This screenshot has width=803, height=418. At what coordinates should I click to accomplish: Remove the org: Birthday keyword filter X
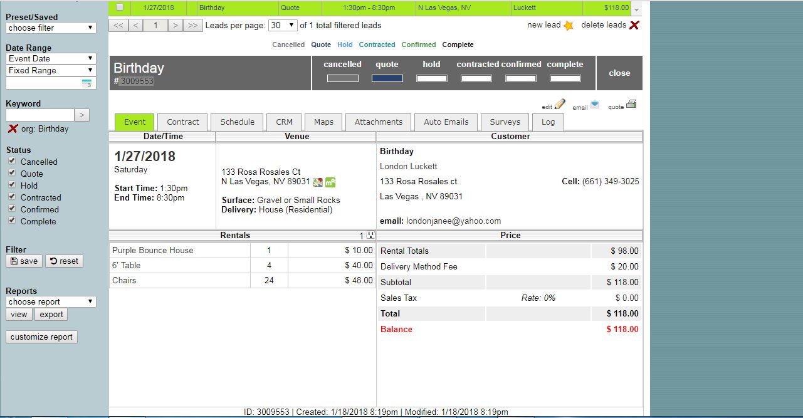click(x=12, y=128)
